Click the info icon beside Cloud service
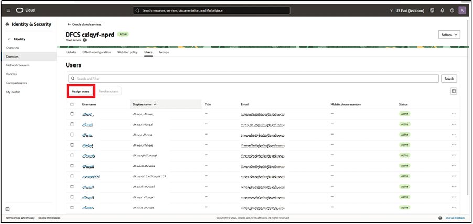Viewport: 473px width, 224px height. point(85,40)
